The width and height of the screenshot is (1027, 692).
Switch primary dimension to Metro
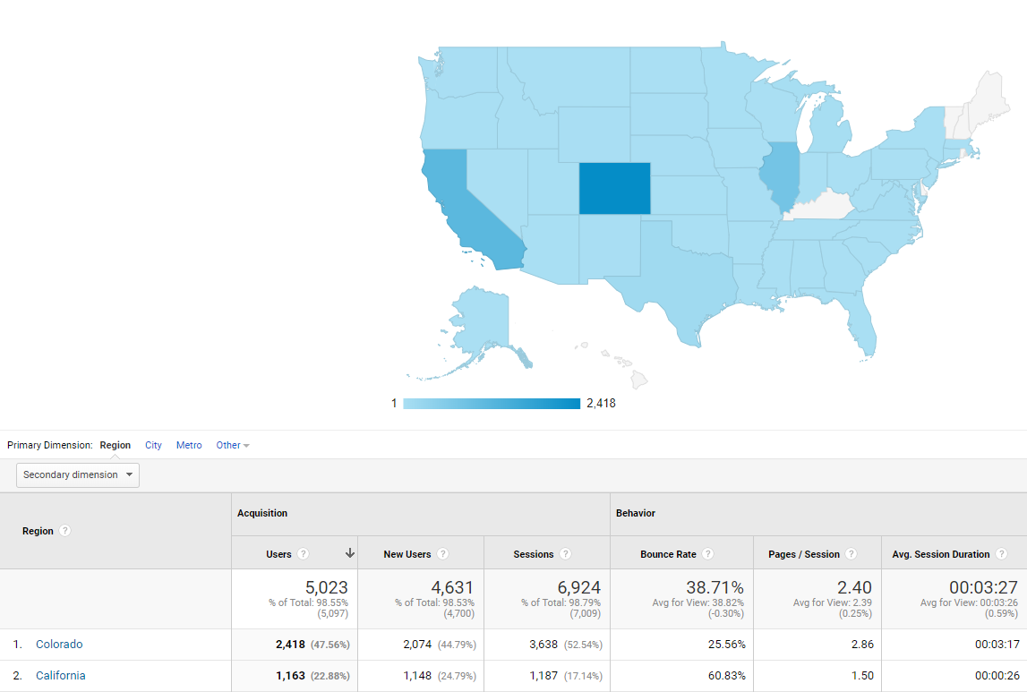pos(189,445)
